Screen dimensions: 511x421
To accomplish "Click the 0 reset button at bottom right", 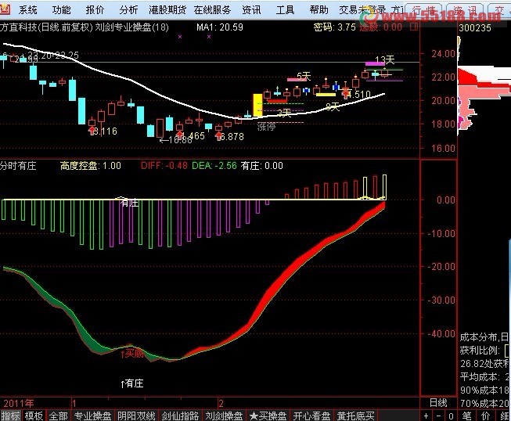I will click(451, 416).
